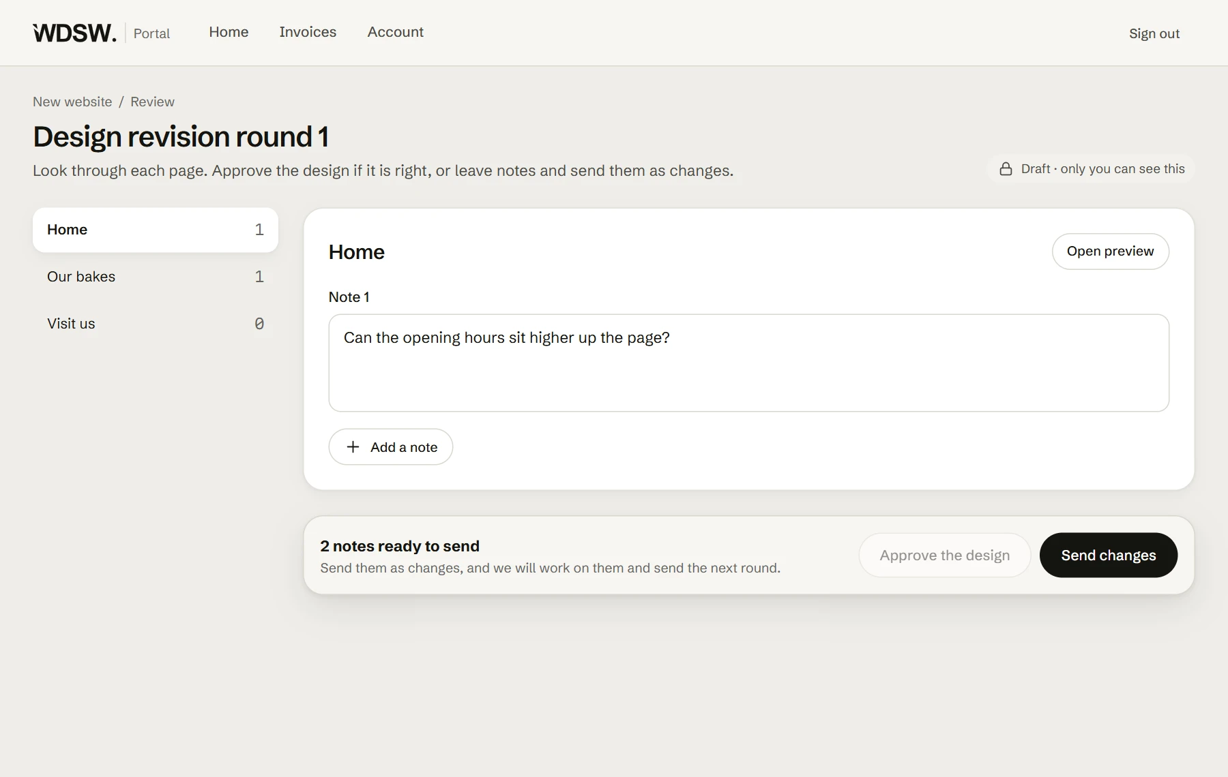Click Sign out
This screenshot has width=1228, height=777.
(1154, 33)
